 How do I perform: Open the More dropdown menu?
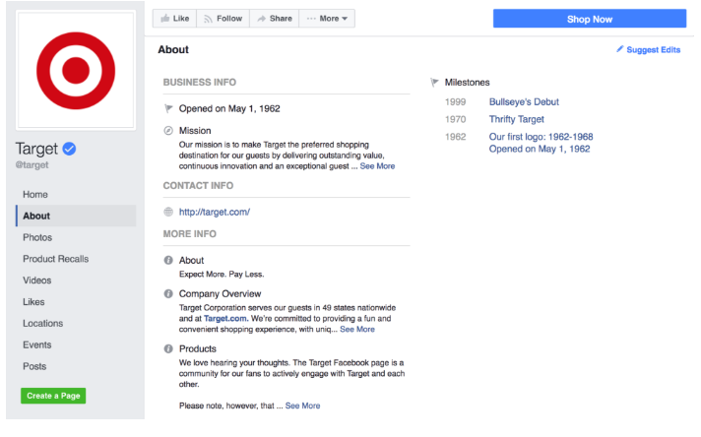click(327, 19)
